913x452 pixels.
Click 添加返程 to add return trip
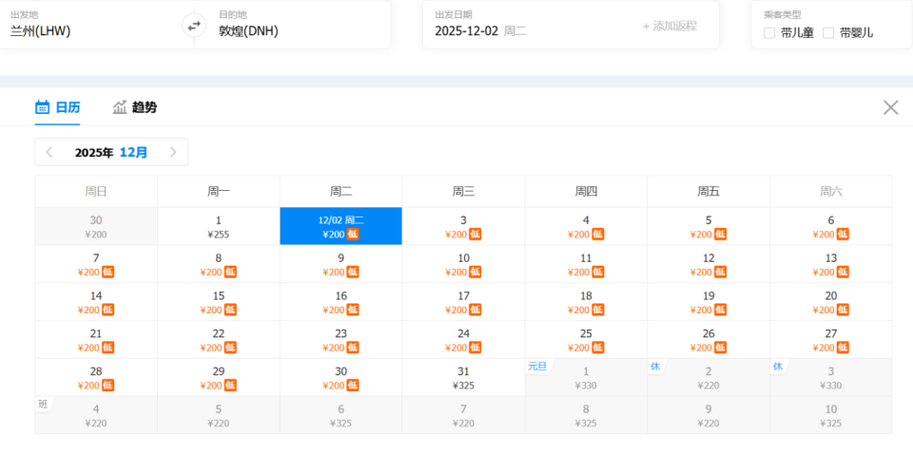(x=670, y=27)
